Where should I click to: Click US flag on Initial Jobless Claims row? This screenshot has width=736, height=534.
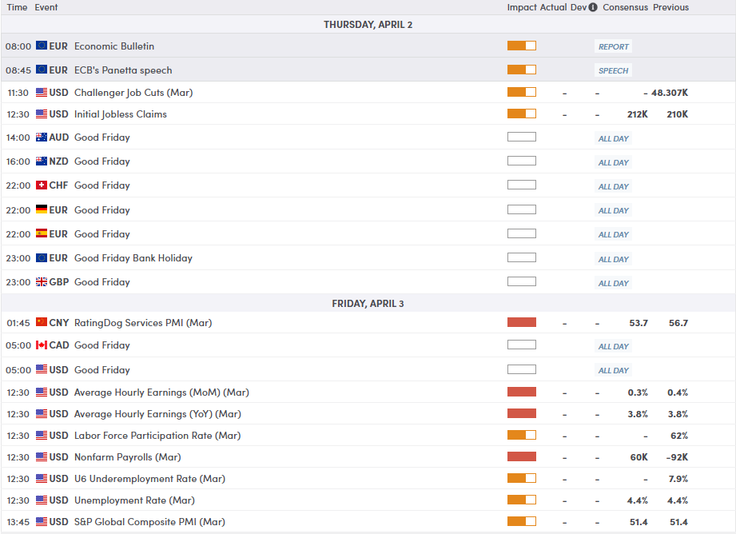(42, 114)
